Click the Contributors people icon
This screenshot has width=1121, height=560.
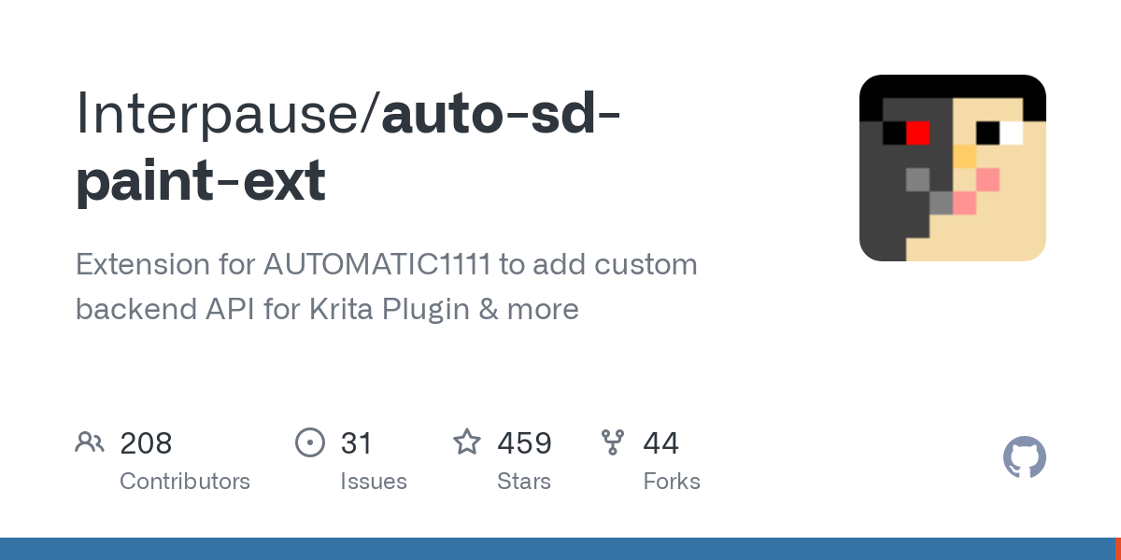point(90,441)
